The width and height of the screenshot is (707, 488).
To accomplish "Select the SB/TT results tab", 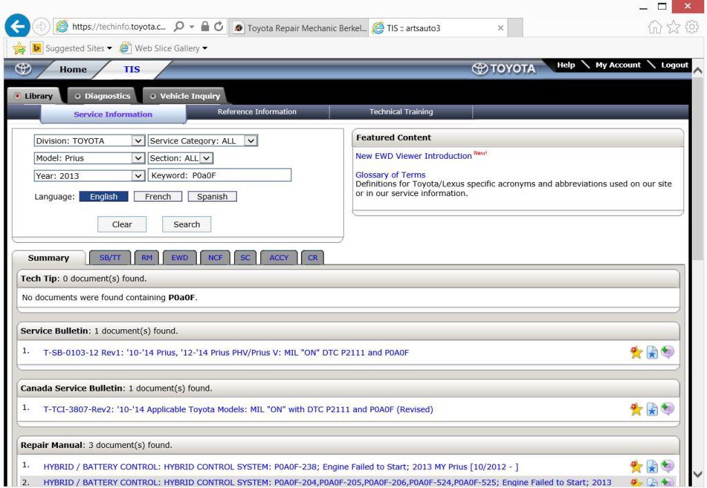I will (110, 257).
